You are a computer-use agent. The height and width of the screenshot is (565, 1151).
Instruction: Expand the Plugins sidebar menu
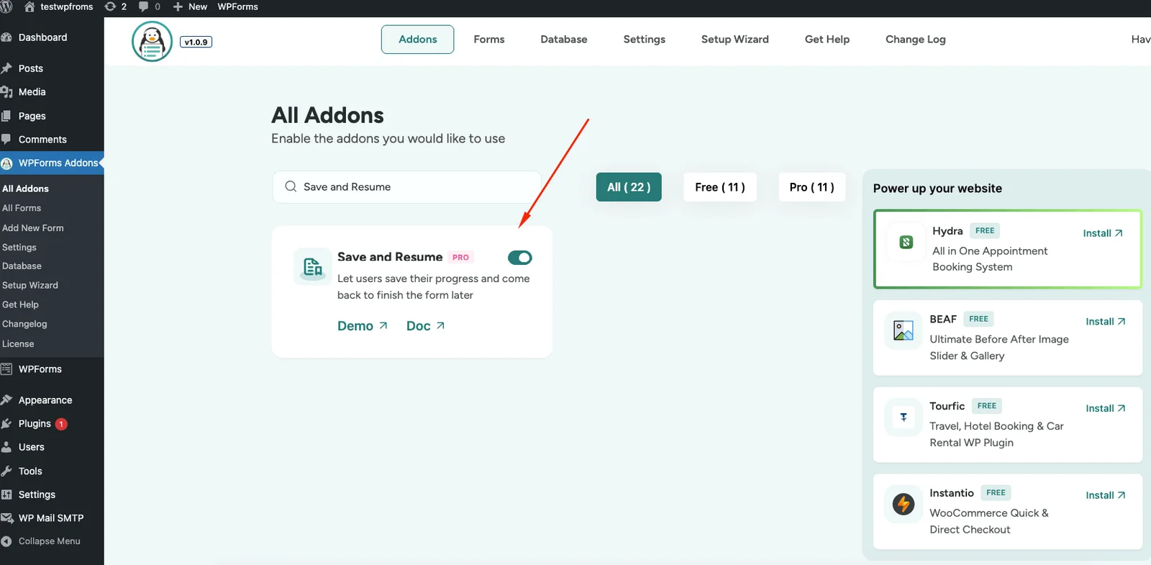click(35, 424)
